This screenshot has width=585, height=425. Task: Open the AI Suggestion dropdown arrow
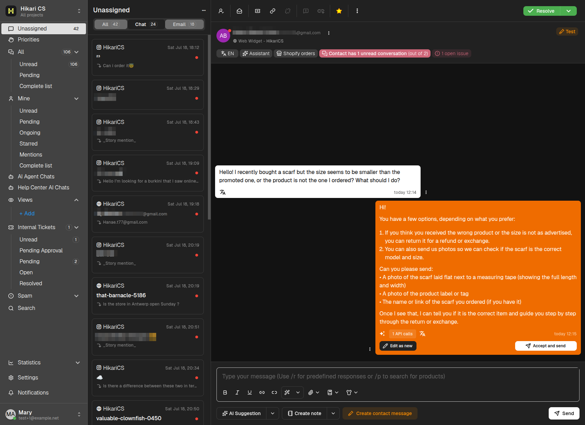click(x=273, y=413)
